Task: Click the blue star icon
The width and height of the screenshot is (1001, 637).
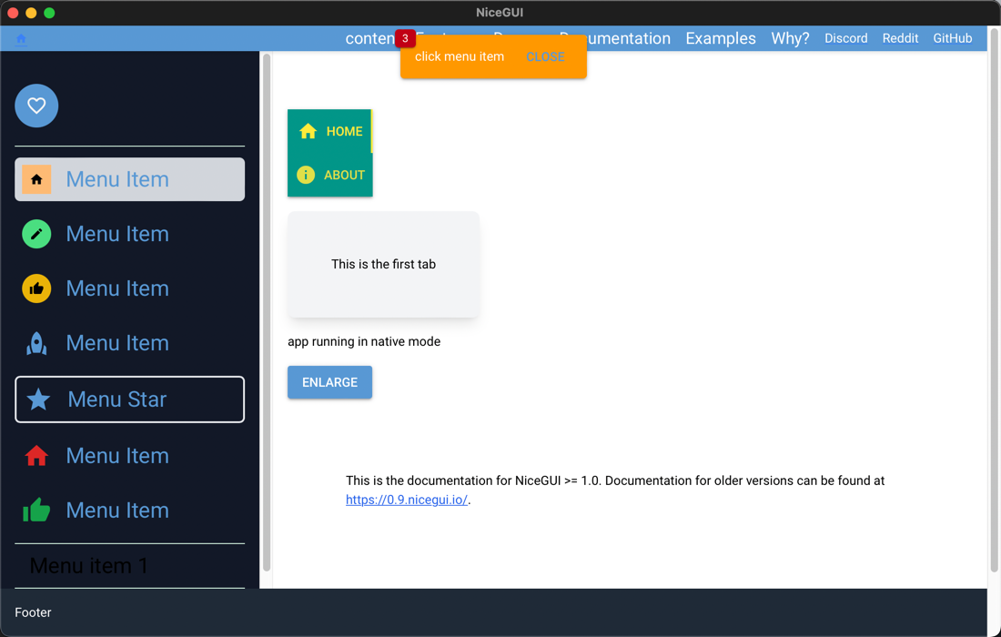Action: tap(38, 399)
